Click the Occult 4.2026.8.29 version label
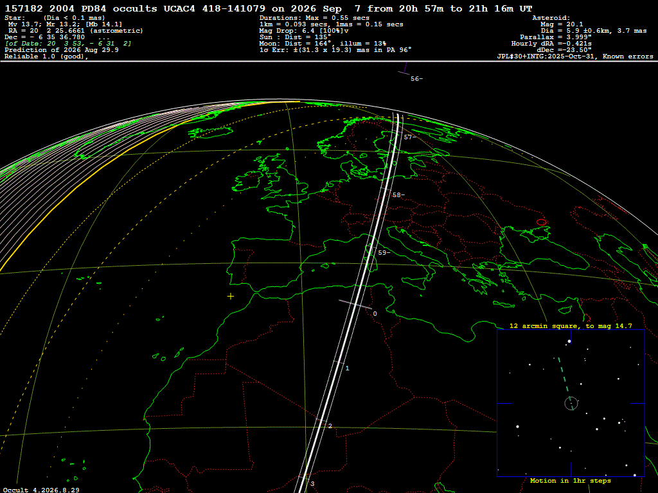 41,490
